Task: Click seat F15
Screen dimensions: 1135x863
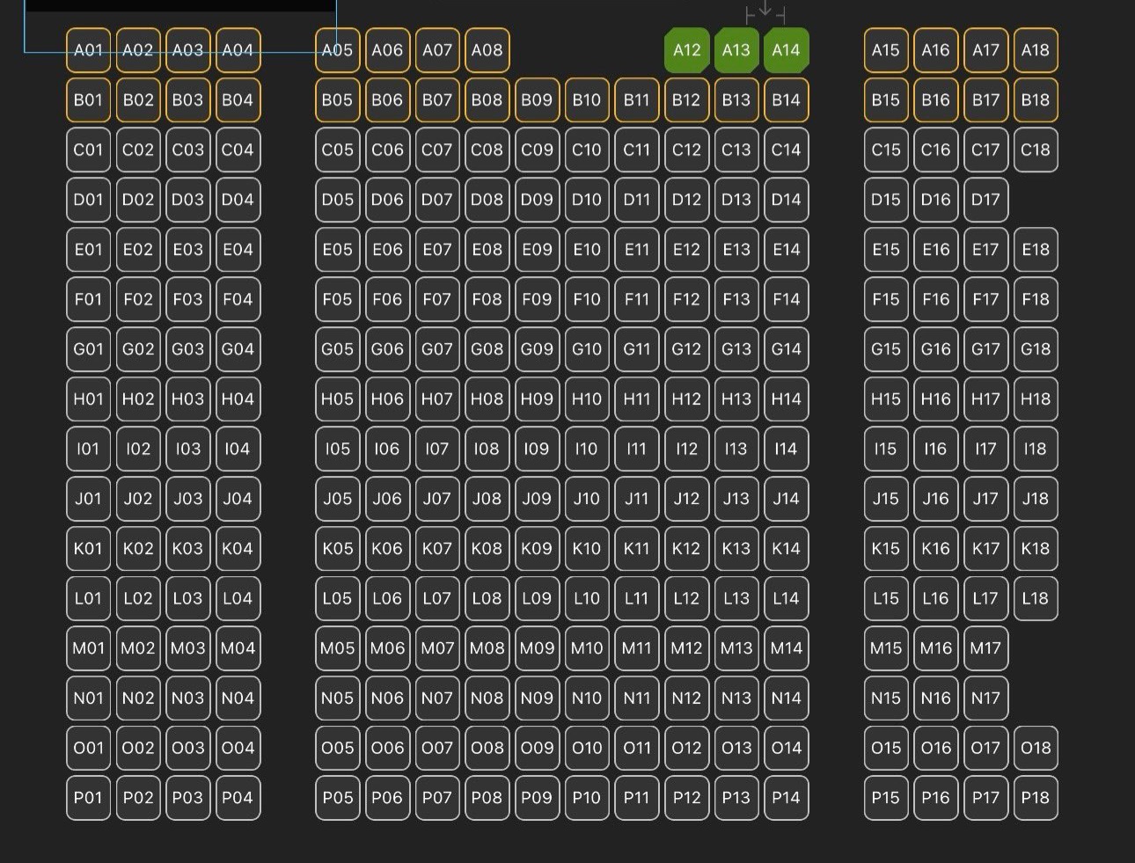Action: click(886, 299)
